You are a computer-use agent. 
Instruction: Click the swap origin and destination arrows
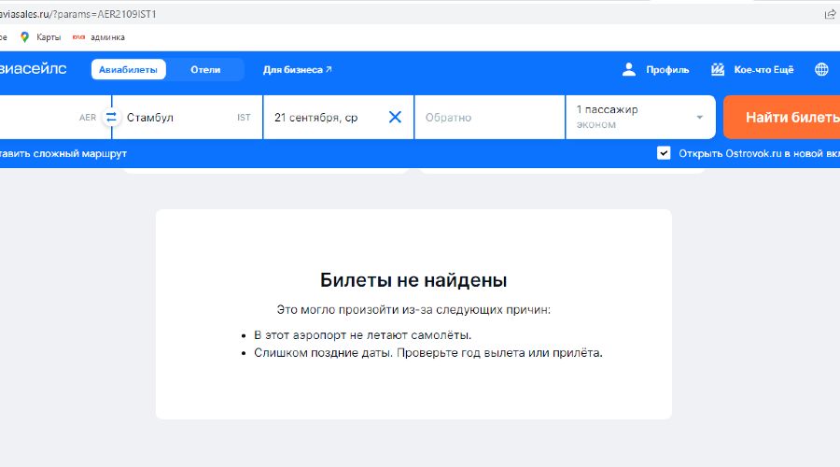pyautogui.click(x=111, y=118)
